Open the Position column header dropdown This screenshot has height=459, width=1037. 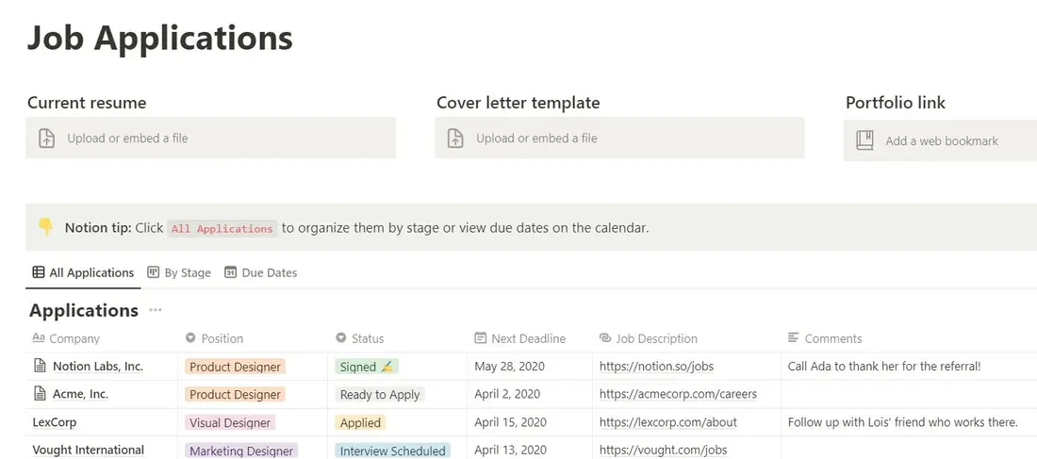click(x=214, y=338)
